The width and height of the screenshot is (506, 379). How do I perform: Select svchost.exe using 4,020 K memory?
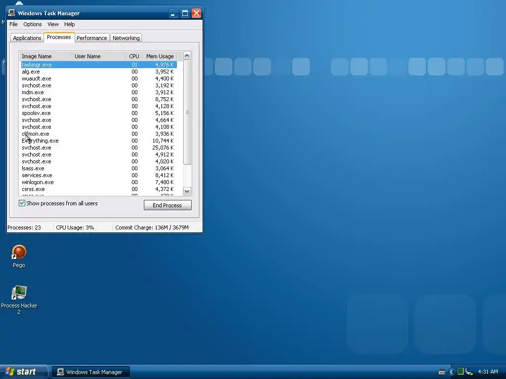[99, 161]
